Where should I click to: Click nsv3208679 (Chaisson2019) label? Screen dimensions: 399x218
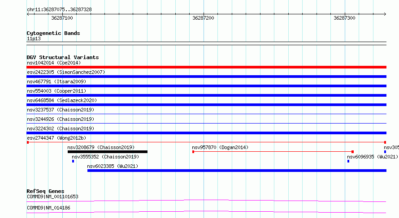(101, 147)
